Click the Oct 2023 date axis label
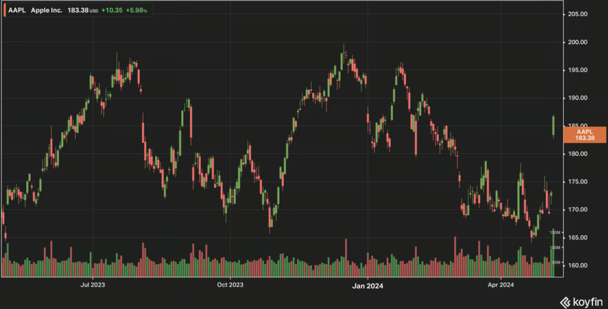The width and height of the screenshot is (608, 309). [x=230, y=285]
